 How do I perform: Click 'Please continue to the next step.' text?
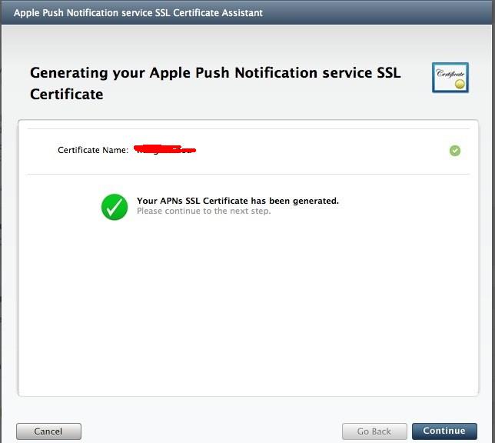(204, 211)
